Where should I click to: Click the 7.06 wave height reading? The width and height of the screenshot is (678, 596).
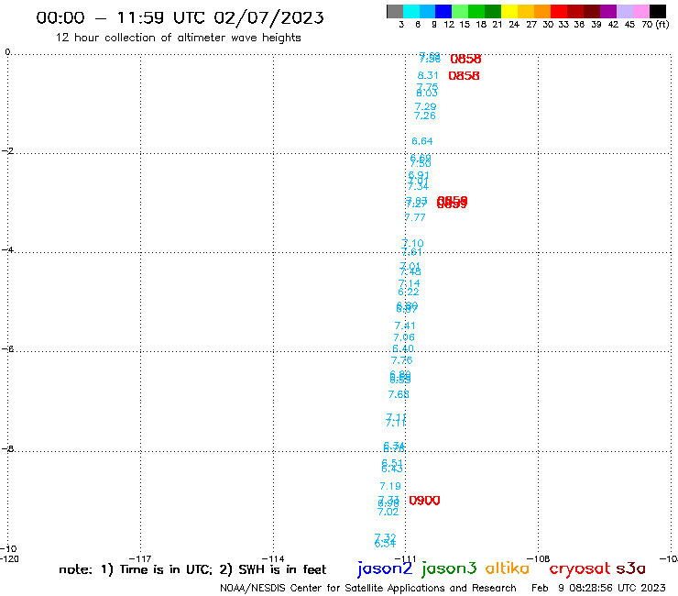click(x=404, y=337)
